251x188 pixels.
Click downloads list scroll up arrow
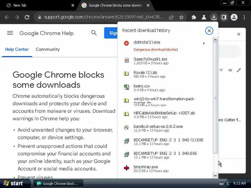click(x=215, y=40)
